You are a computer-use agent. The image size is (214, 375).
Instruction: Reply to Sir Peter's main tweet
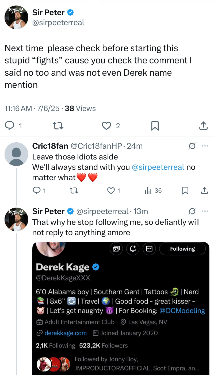click(10, 125)
